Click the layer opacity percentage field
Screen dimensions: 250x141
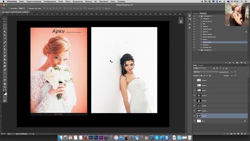pos(232,72)
